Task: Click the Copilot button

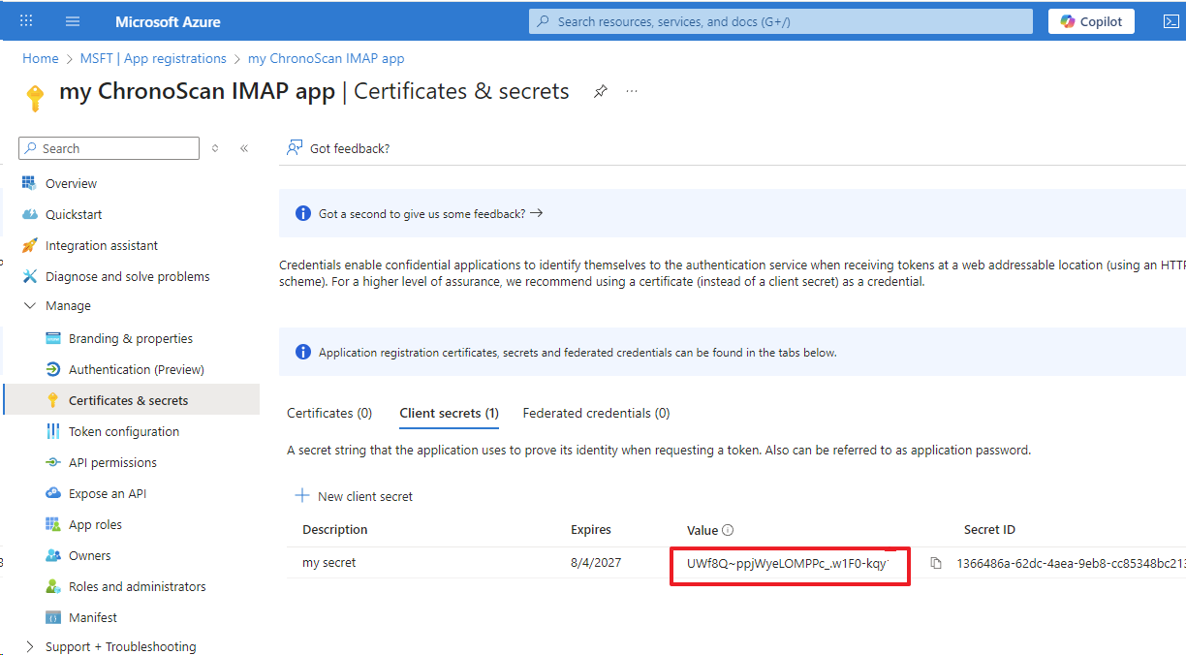Action: [1091, 21]
